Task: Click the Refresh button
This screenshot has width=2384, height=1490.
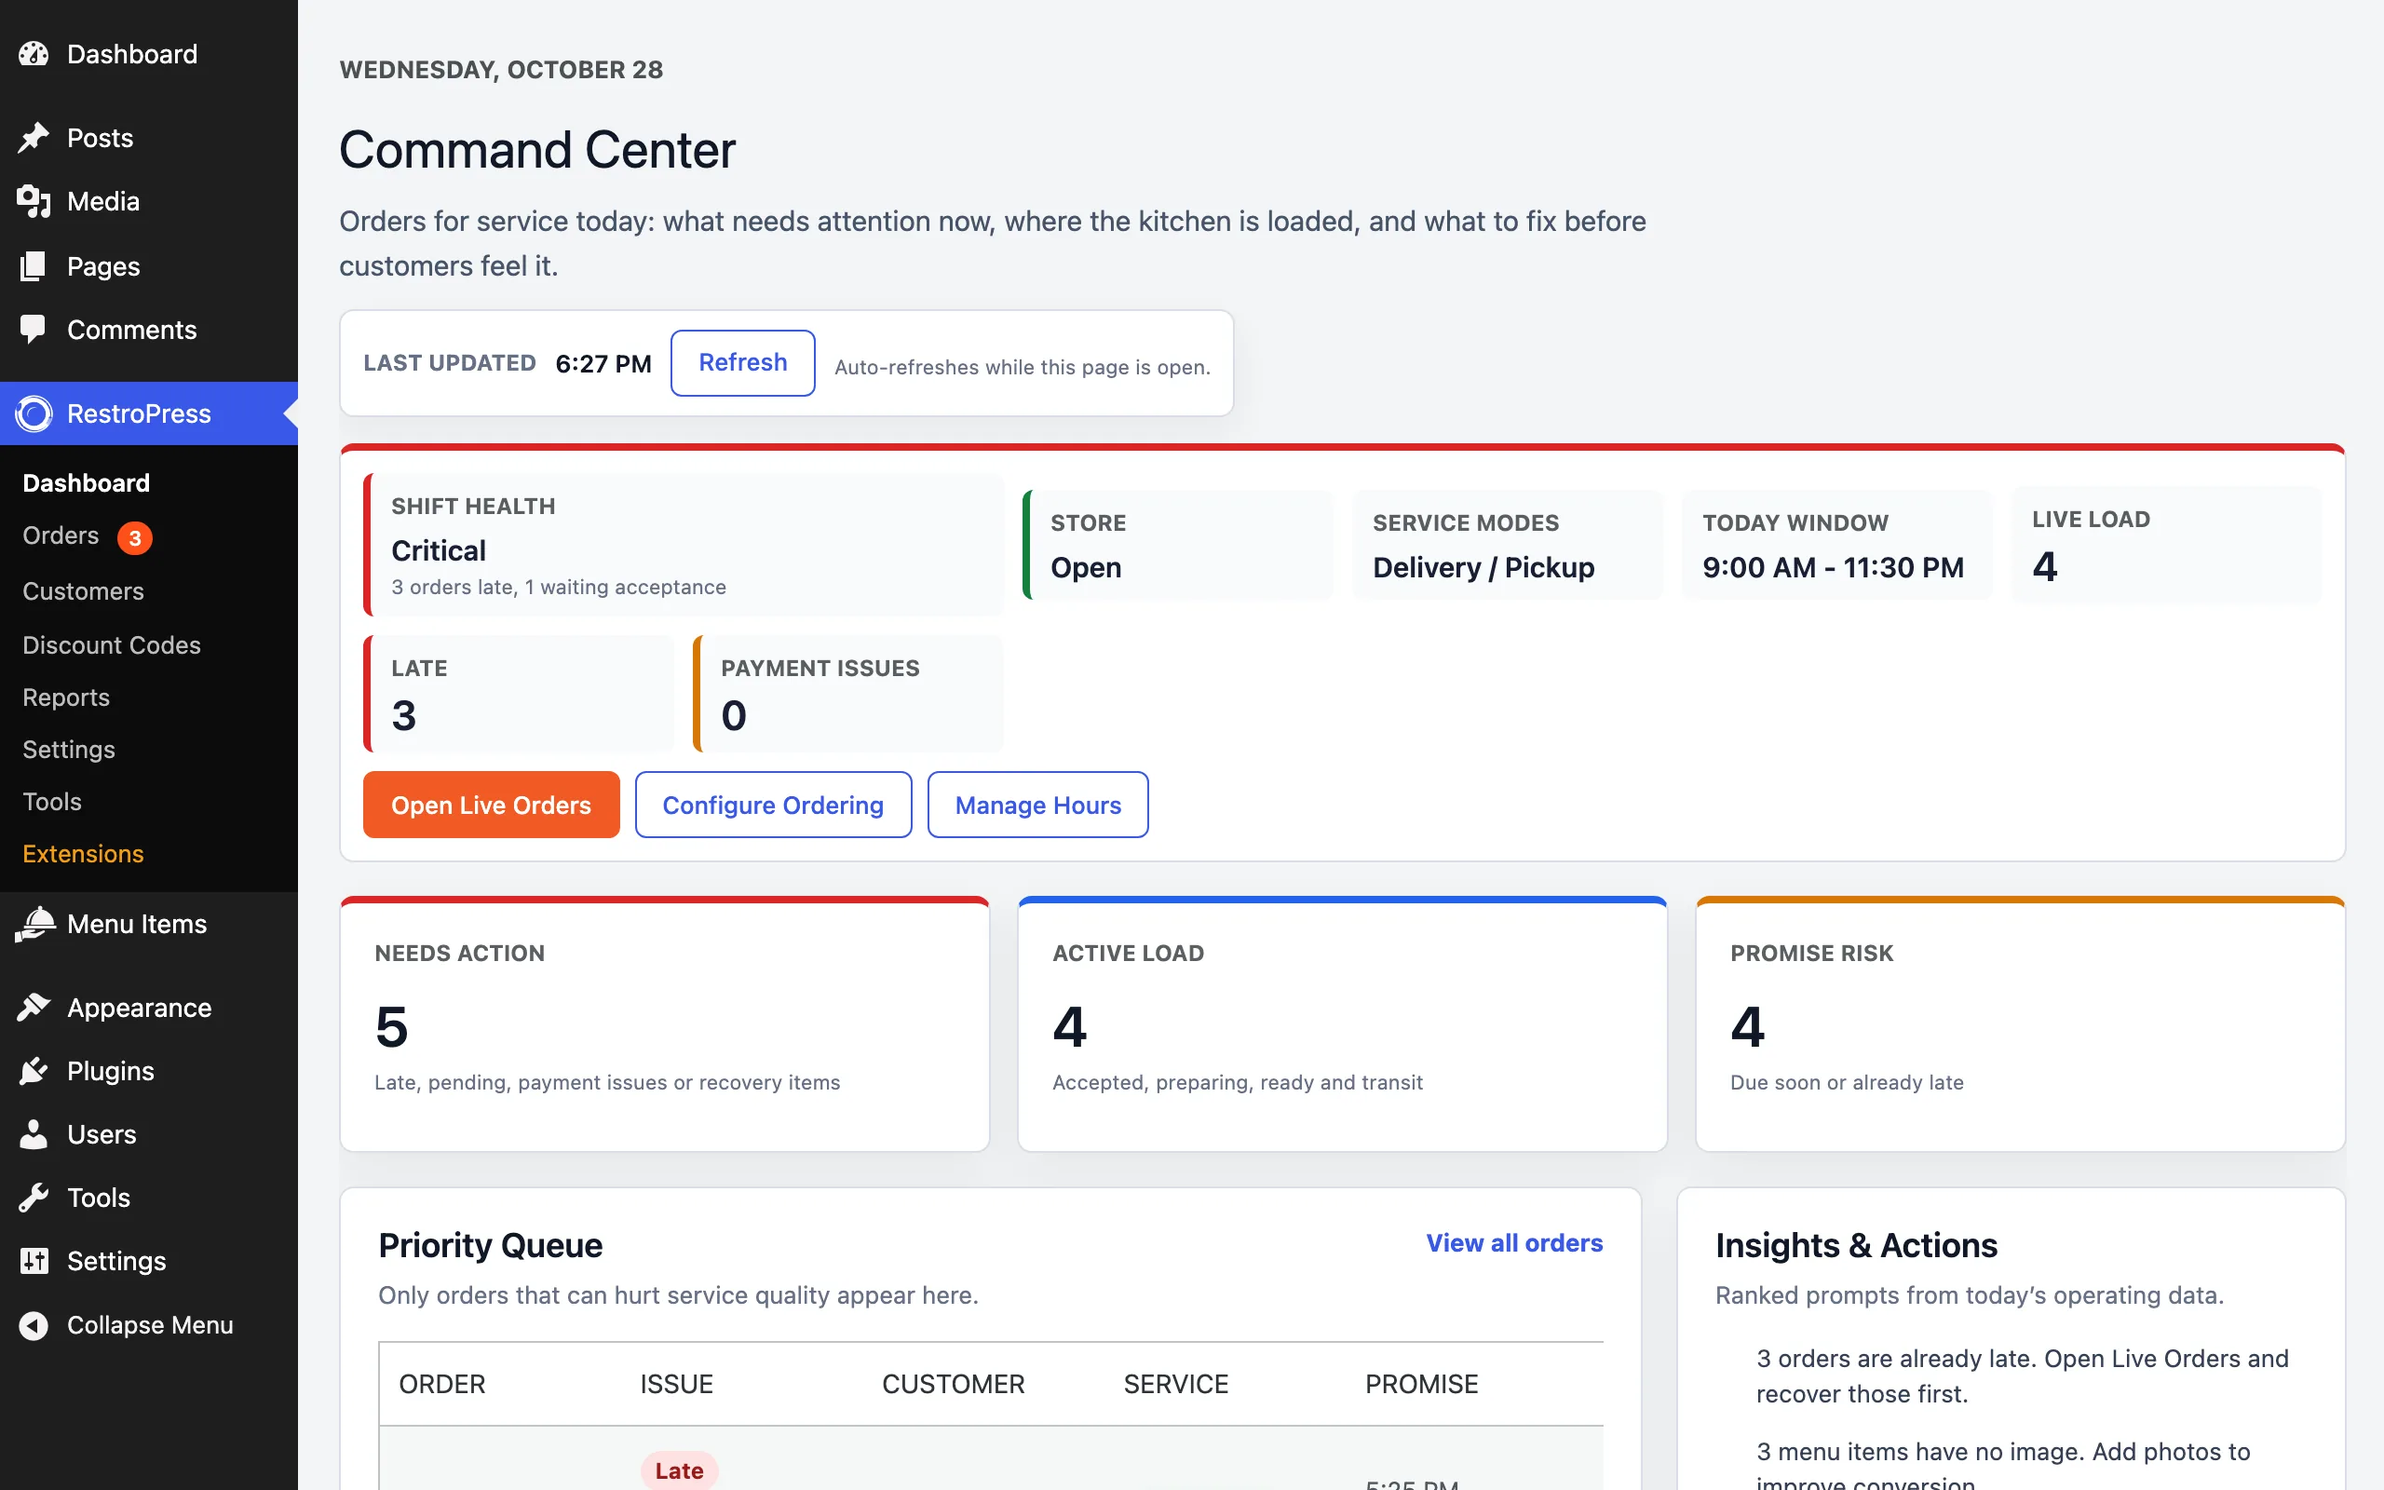Action: click(x=743, y=362)
